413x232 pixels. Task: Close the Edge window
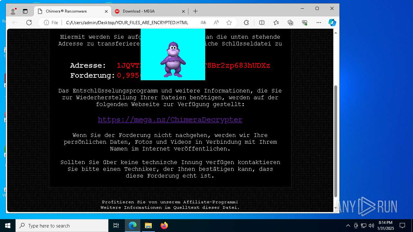[x=332, y=8]
